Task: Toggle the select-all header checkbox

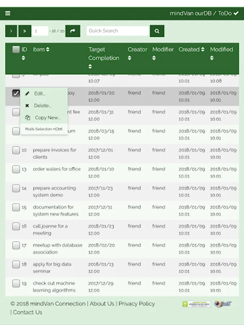Action: [x=16, y=49]
